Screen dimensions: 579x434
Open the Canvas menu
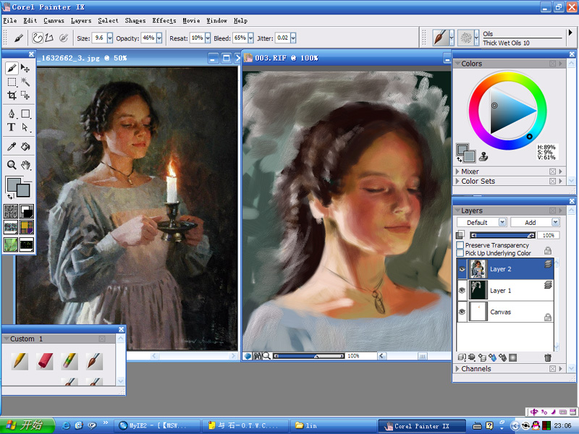54,21
